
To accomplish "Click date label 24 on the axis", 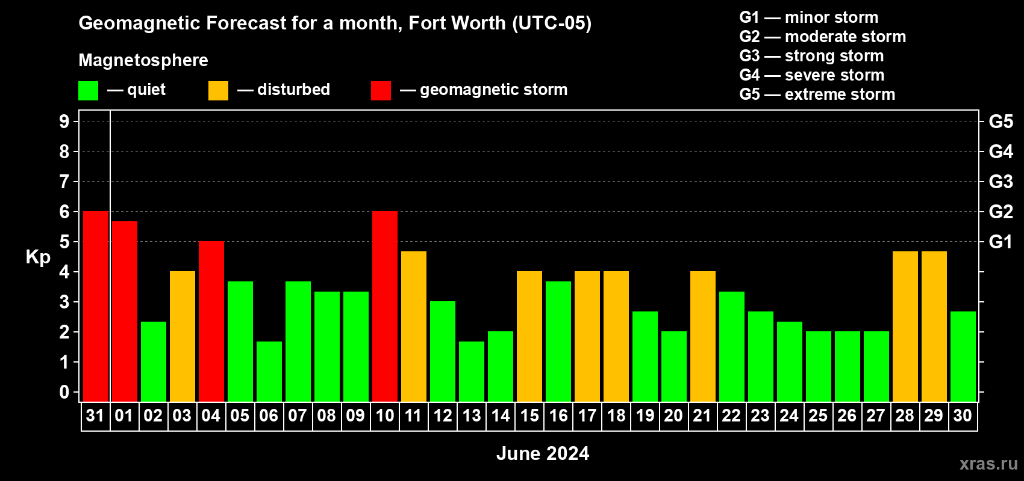I will pyautogui.click(x=789, y=415).
